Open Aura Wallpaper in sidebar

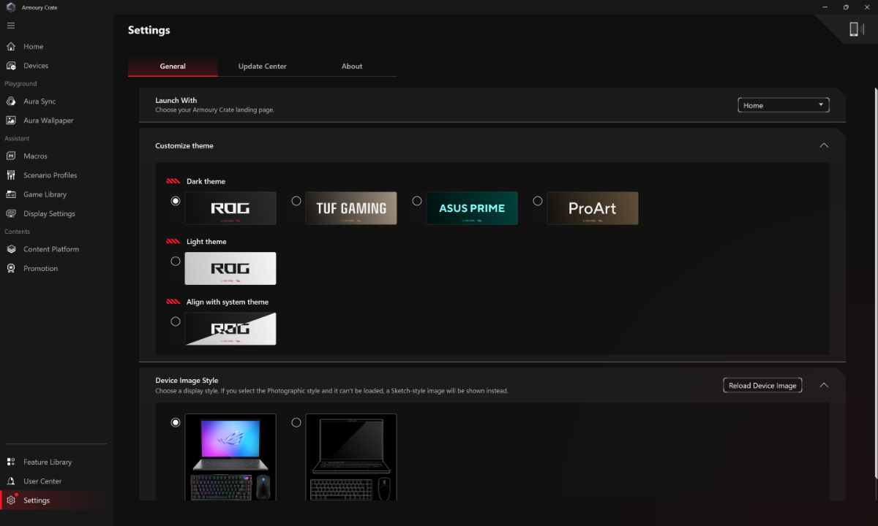(x=48, y=121)
